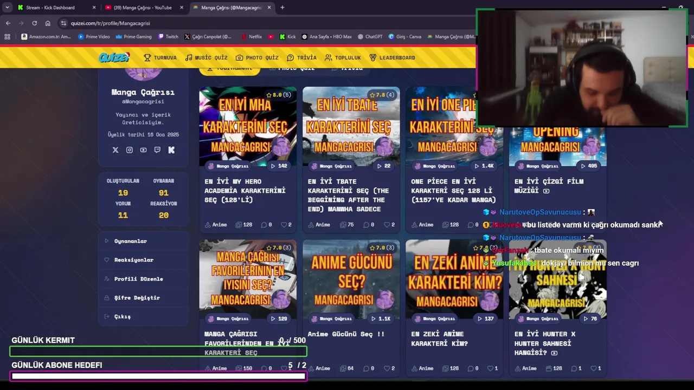This screenshot has height=390, width=694.
Task: Click play count 142 on MHA card
Action: coord(279,166)
